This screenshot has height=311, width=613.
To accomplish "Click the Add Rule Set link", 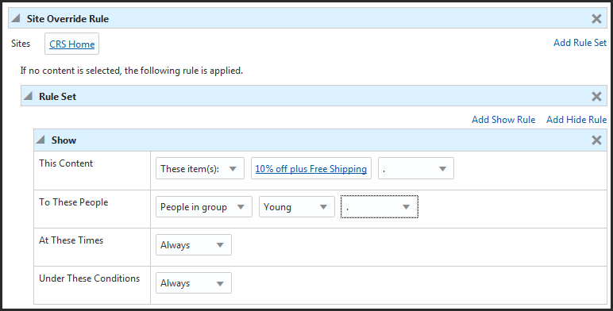I will 580,43.
